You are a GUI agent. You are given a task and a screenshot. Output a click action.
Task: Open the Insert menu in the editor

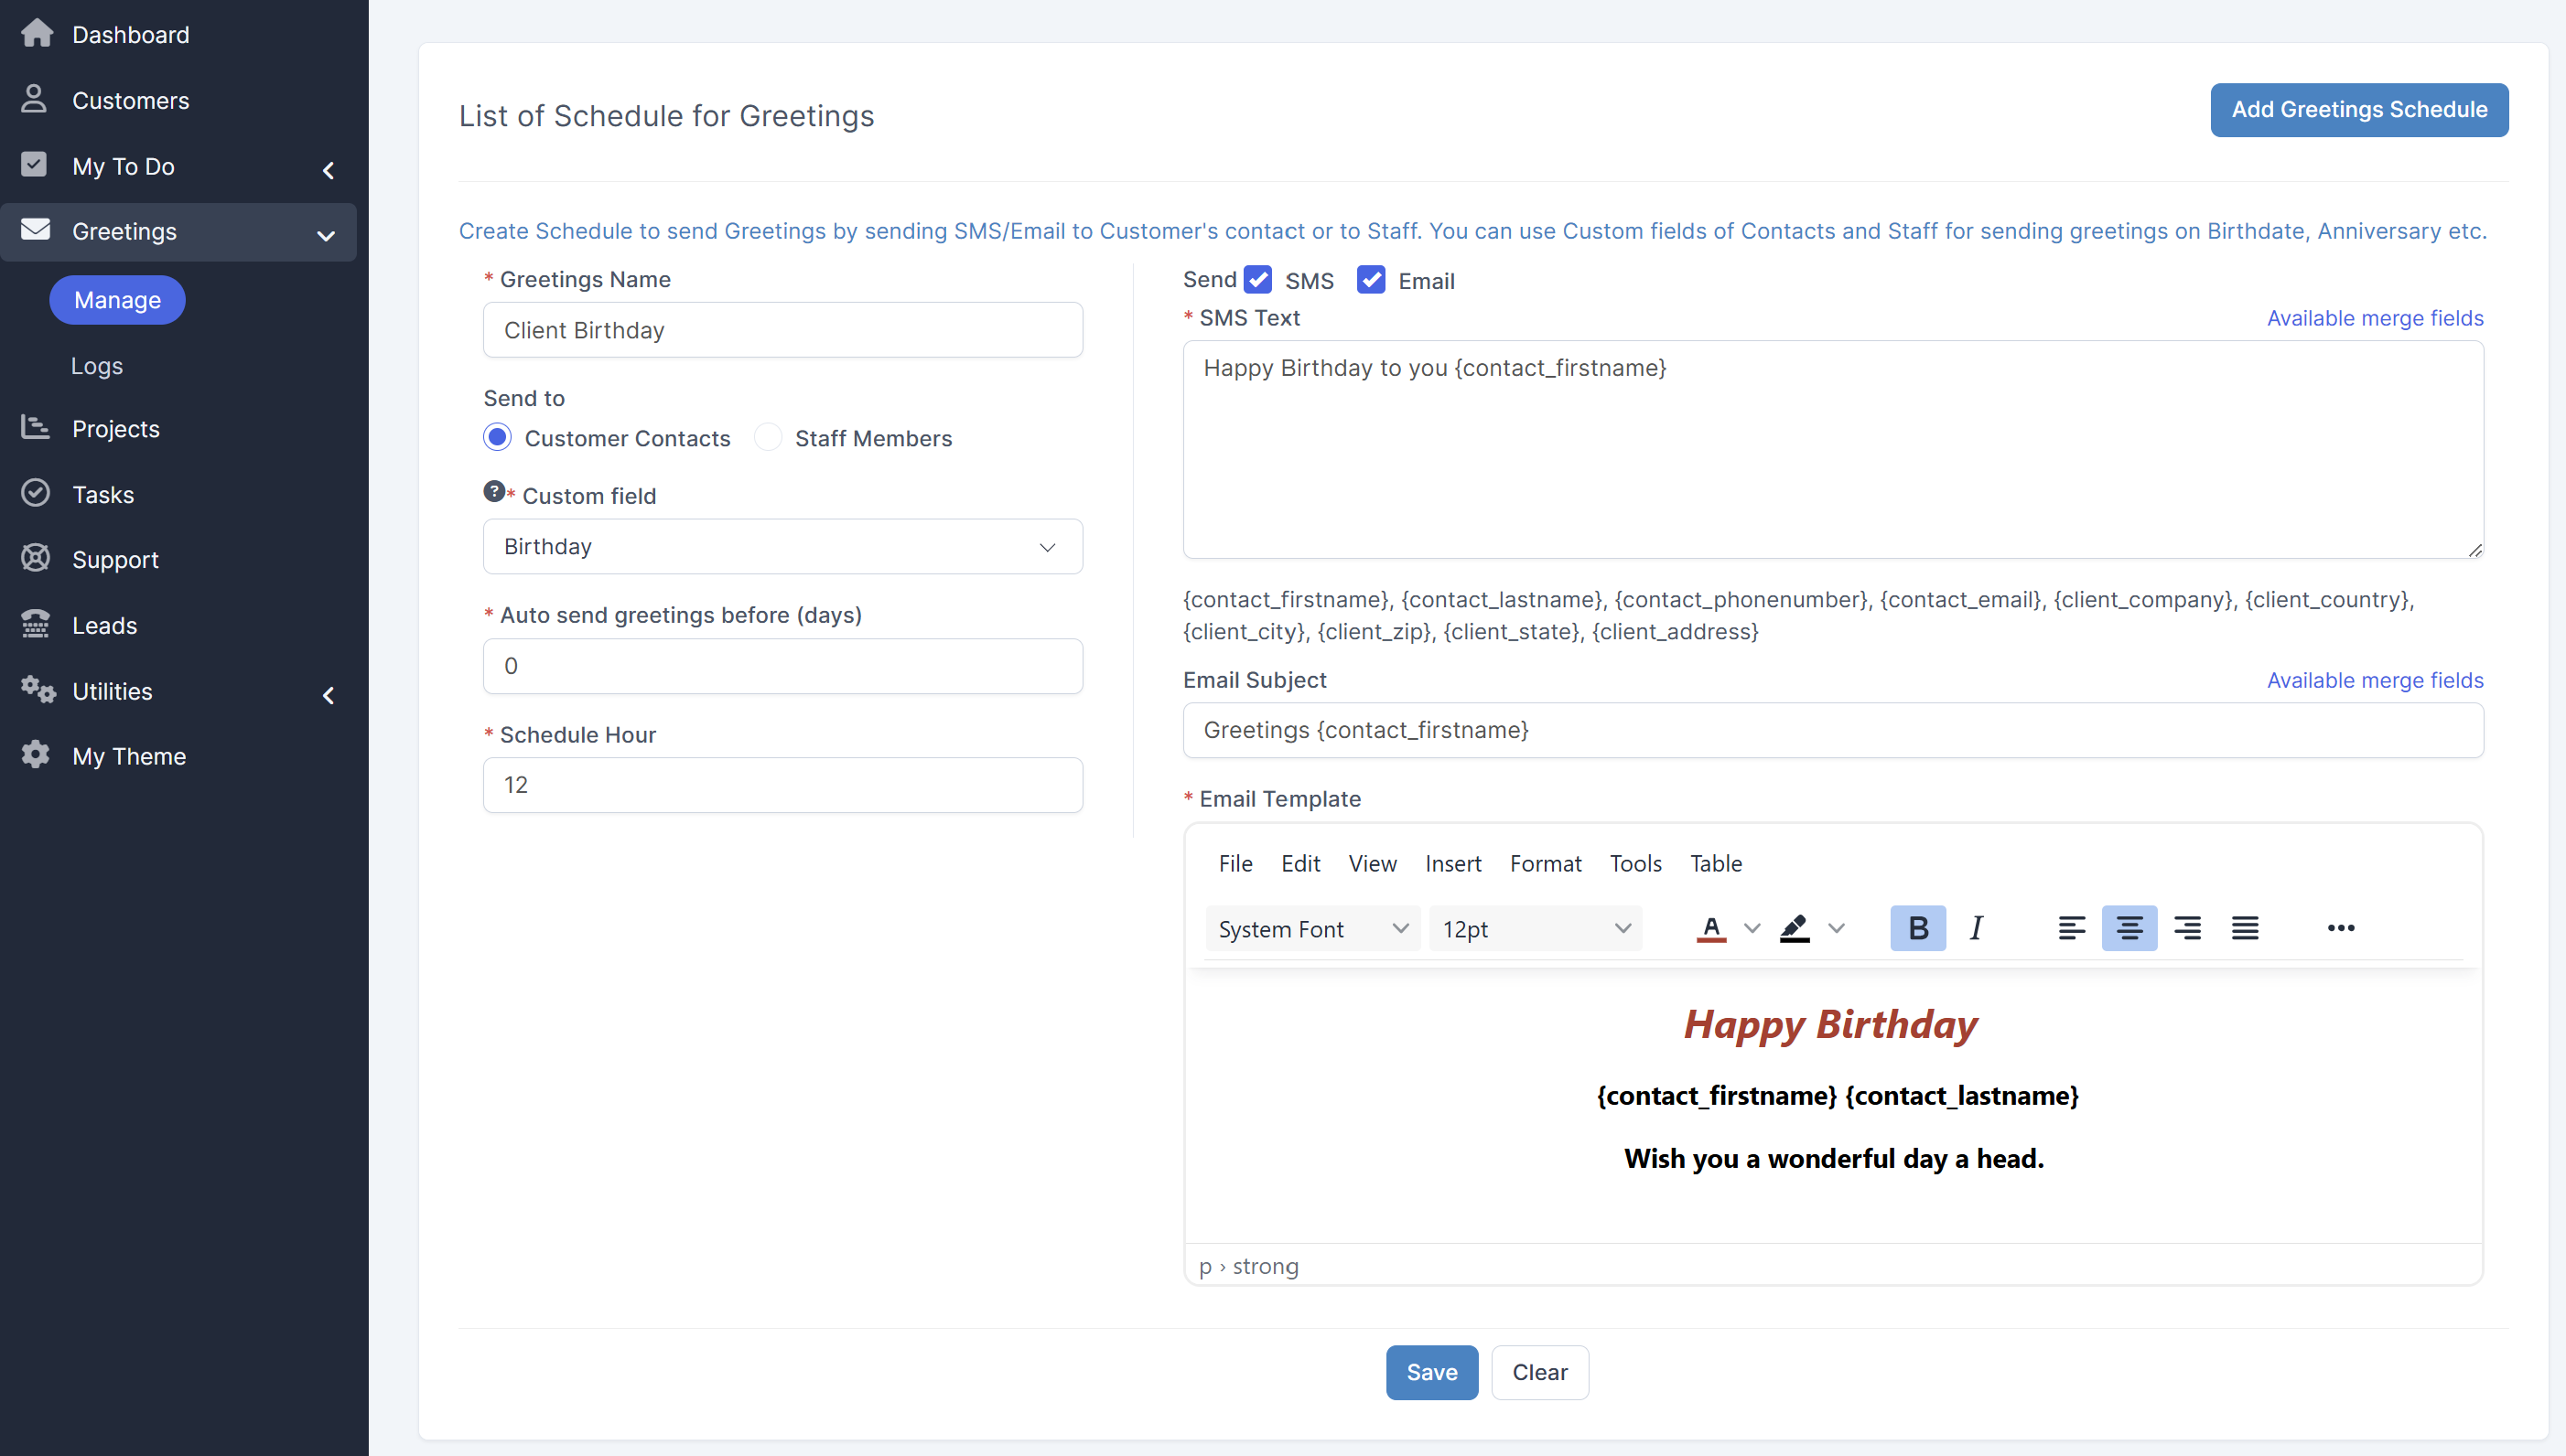coord(1452,863)
